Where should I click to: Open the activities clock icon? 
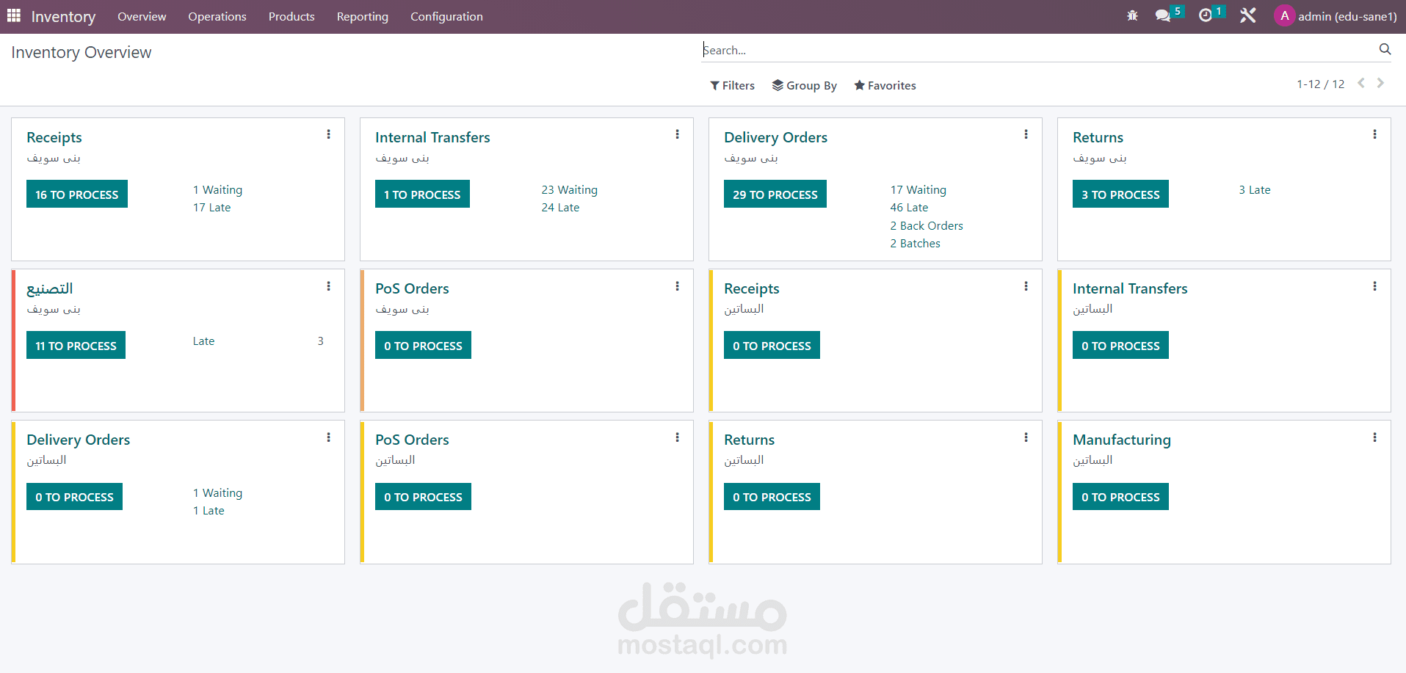(1205, 15)
